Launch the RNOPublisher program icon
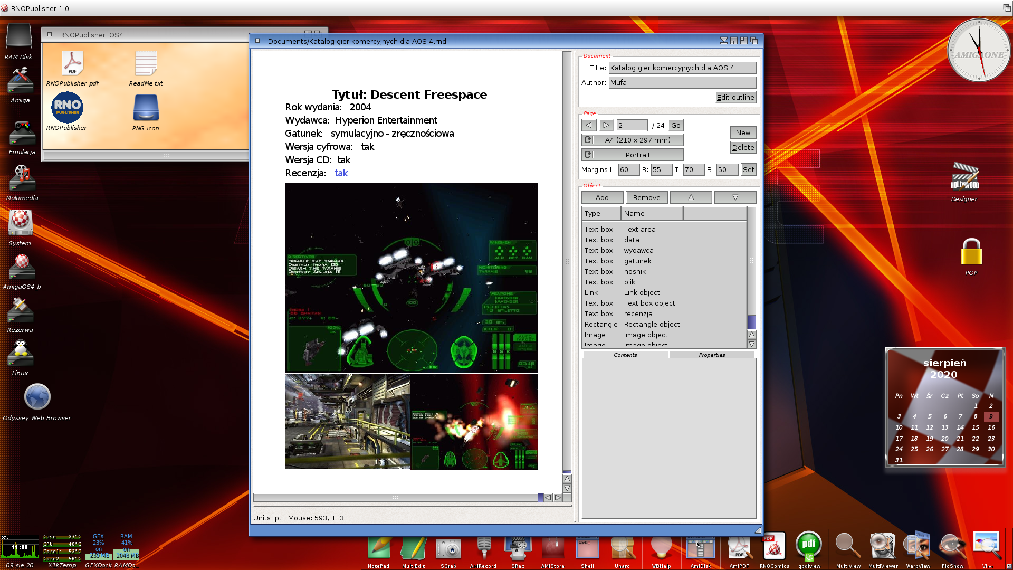Image resolution: width=1013 pixels, height=570 pixels. 67,107
